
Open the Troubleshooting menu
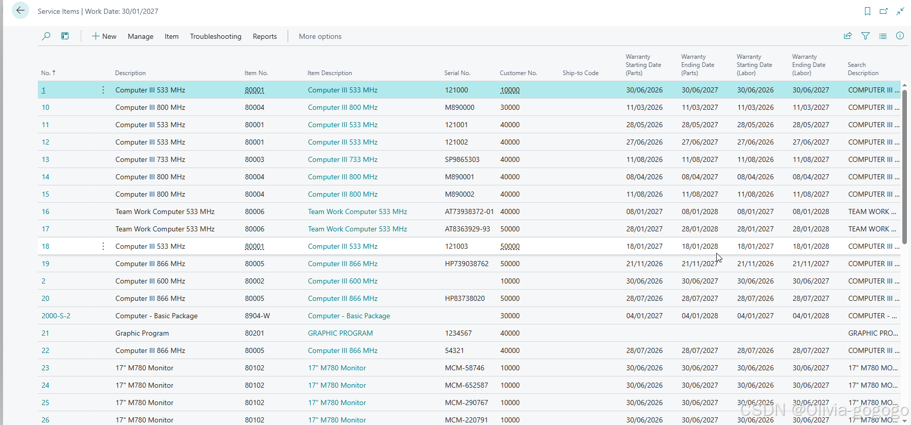pyautogui.click(x=216, y=36)
